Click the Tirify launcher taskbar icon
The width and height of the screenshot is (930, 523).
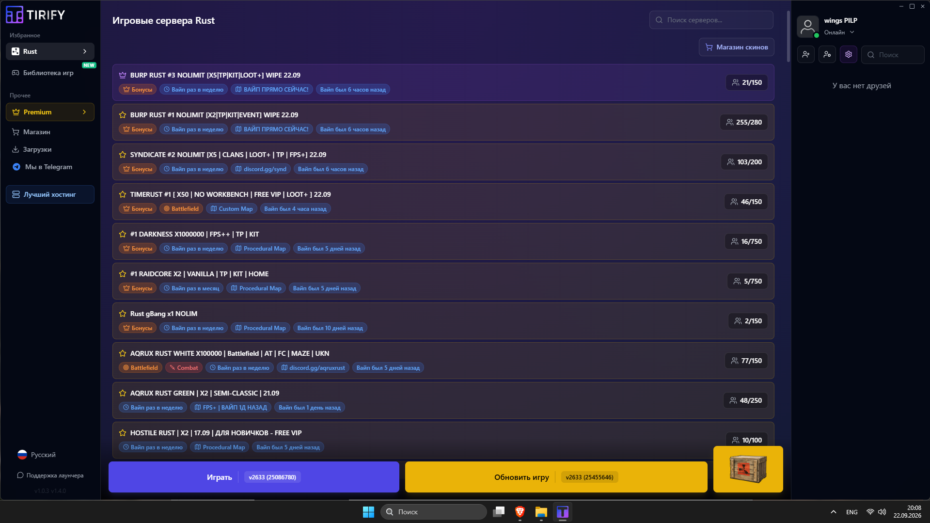coord(563,512)
